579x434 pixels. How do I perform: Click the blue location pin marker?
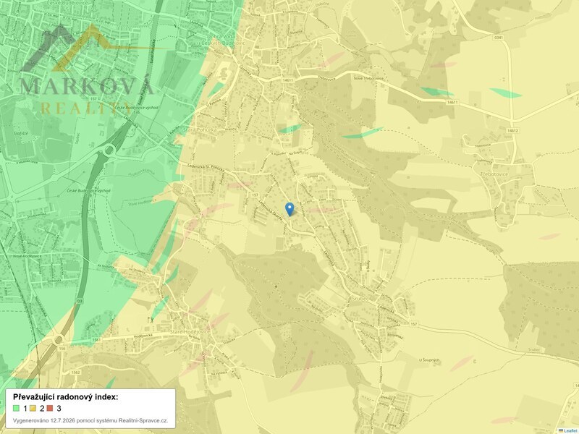(290, 209)
